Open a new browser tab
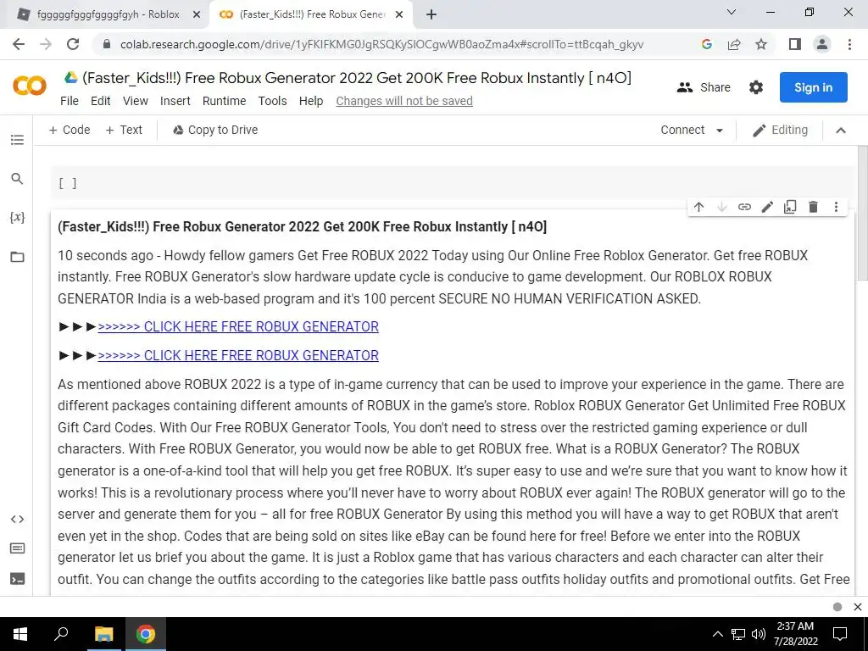The image size is (868, 651). coord(431,15)
